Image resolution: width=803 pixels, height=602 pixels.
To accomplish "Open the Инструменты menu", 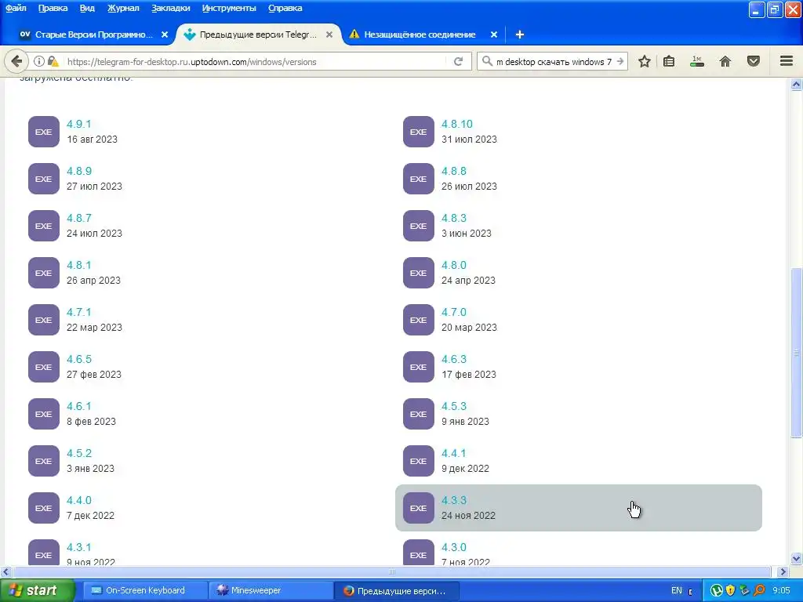I will (229, 8).
